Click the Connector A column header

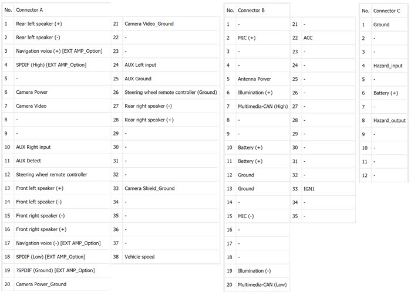pos(29,10)
